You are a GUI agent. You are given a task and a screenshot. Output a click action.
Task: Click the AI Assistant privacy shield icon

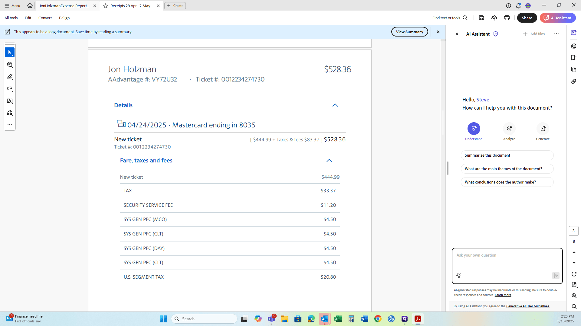pyautogui.click(x=496, y=34)
